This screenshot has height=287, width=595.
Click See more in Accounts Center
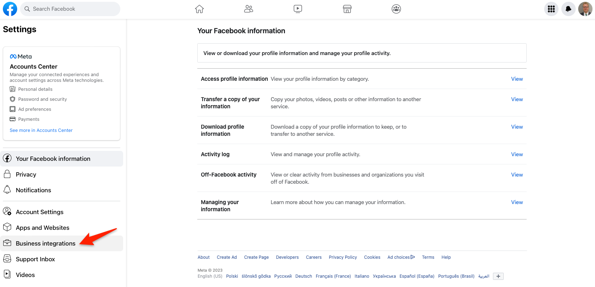click(41, 130)
